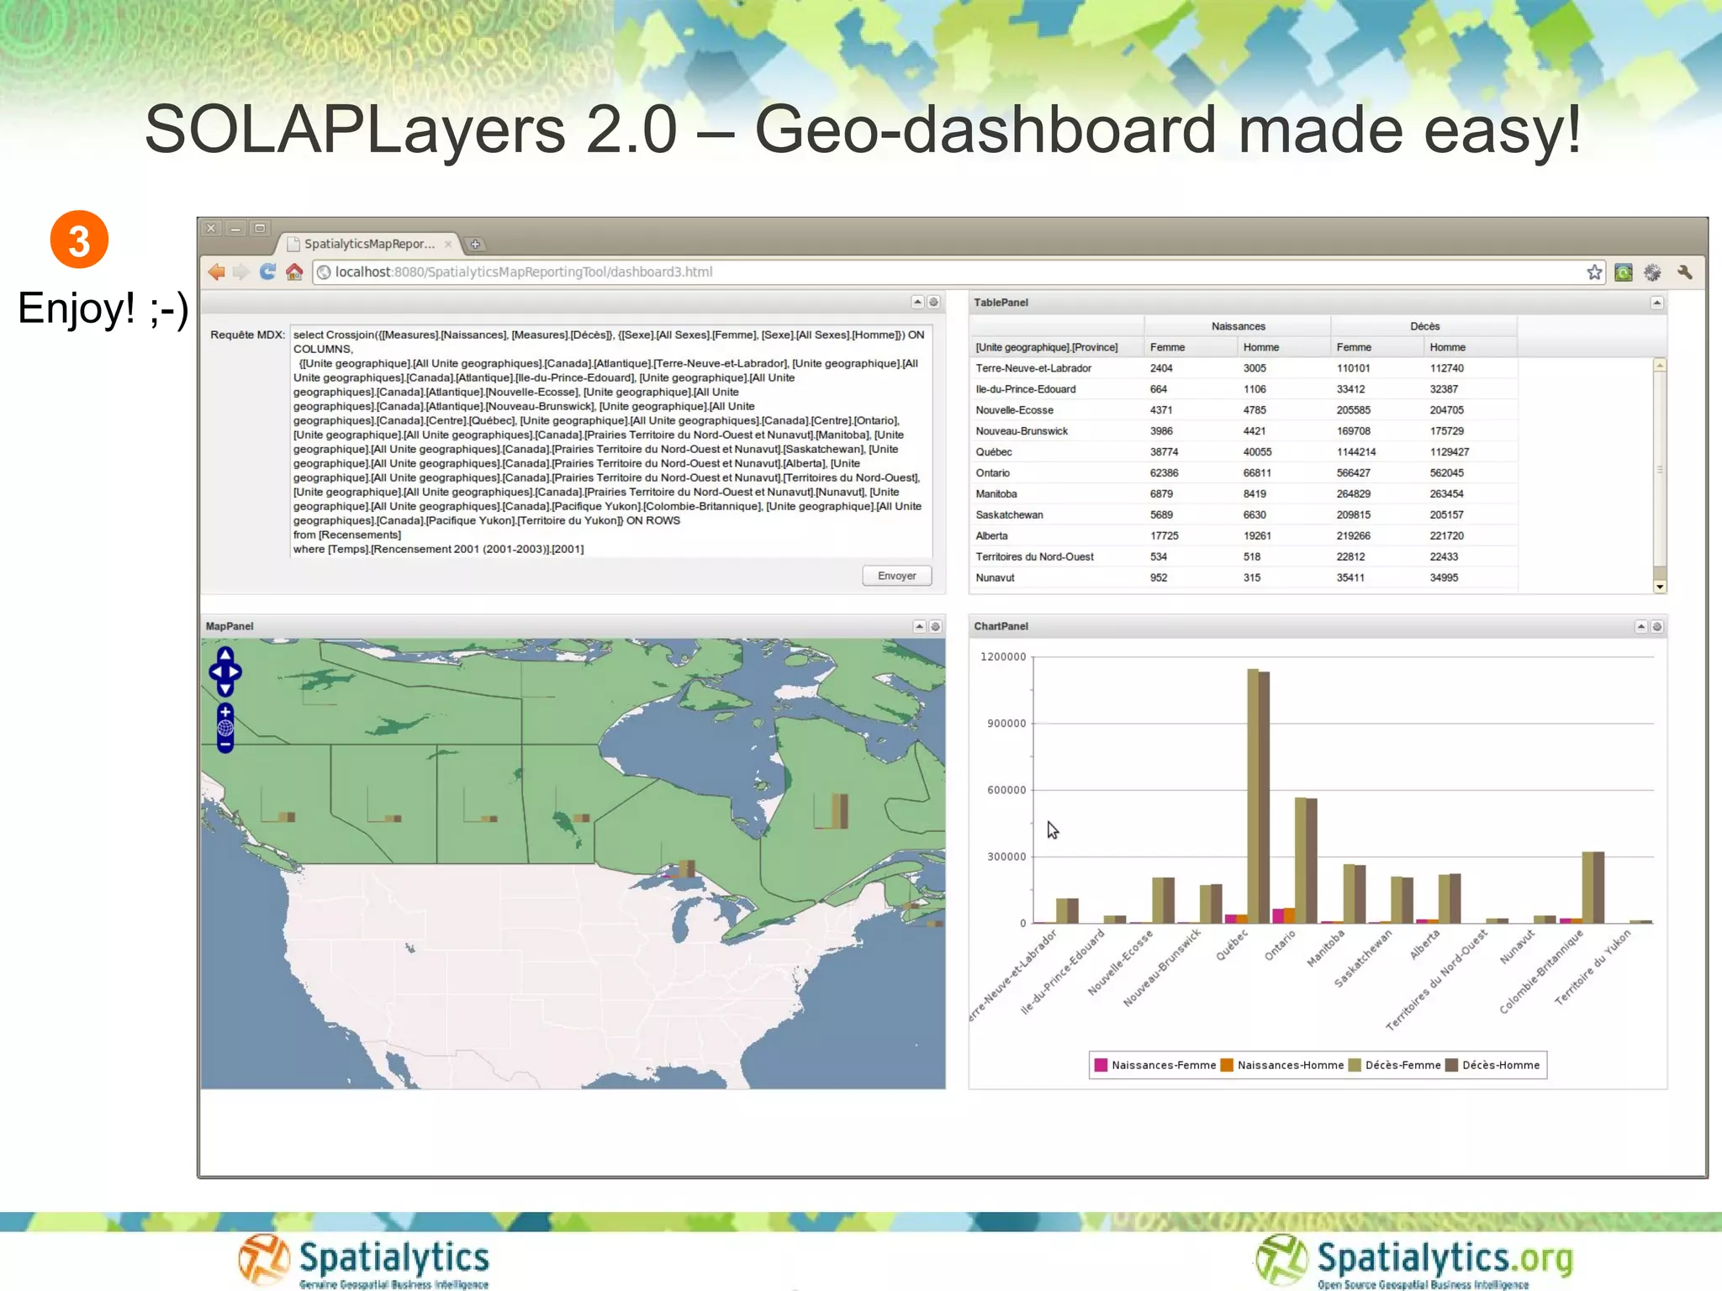
Task: Click the green extension icon in toolbar
Action: pyautogui.click(x=1624, y=272)
